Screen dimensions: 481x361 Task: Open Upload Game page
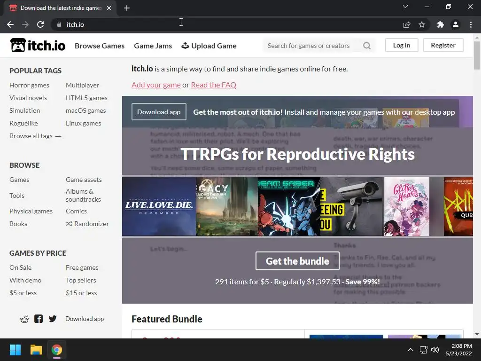(x=209, y=46)
